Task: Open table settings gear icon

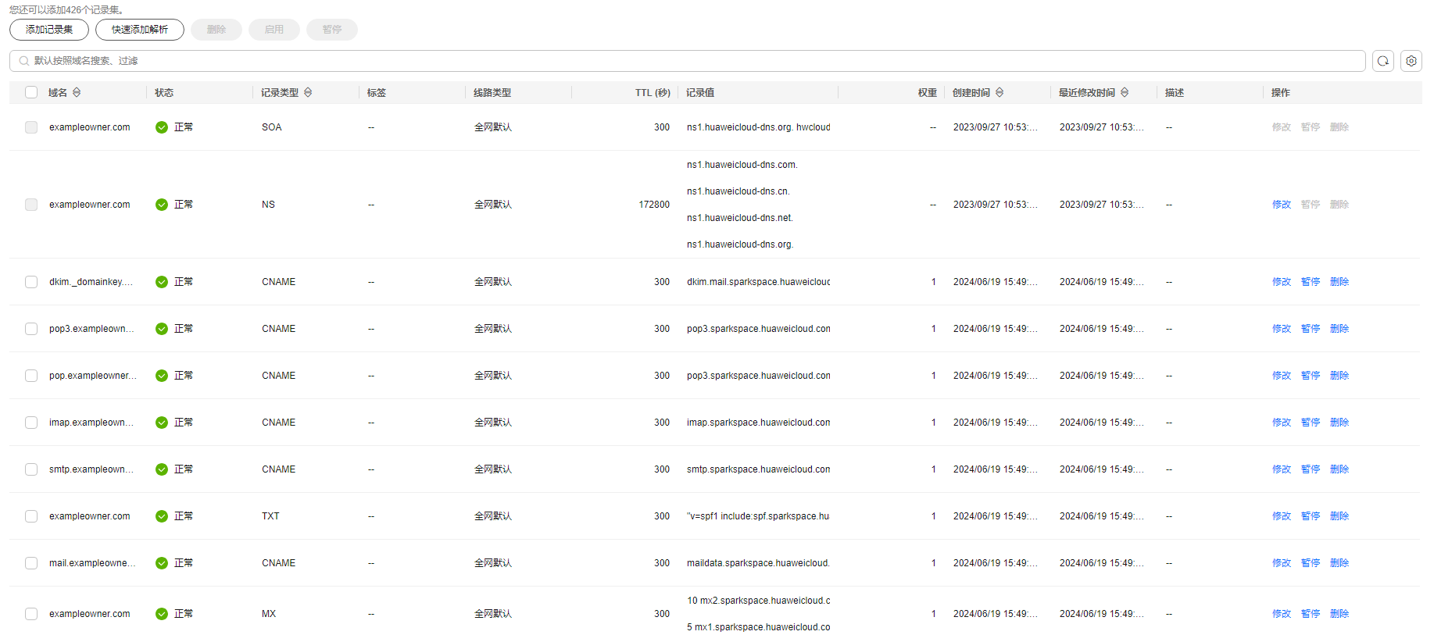Action: coord(1411,61)
